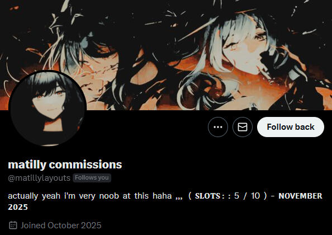Click the word "commissions" in the display name
Screen dimensions: 332x235
click(86, 164)
